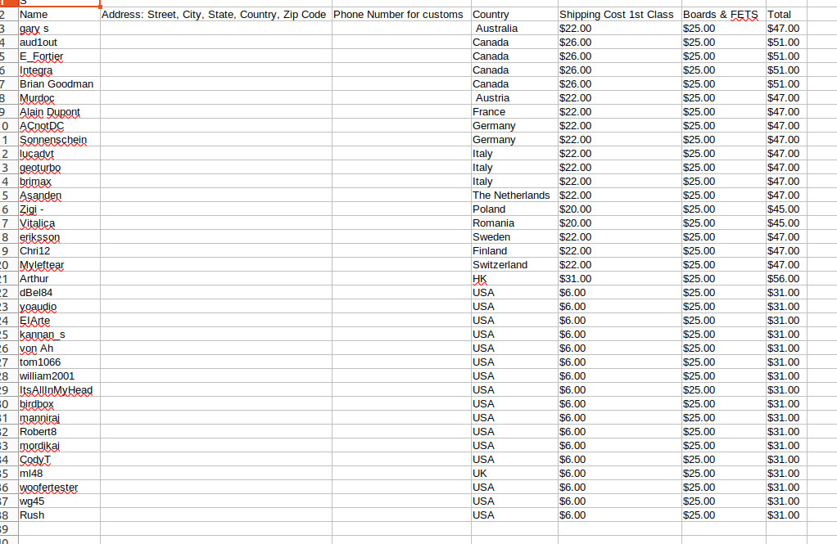Screen dimensions: 837x544
Task: Click the Chri12 cell
Action: click(x=59, y=250)
